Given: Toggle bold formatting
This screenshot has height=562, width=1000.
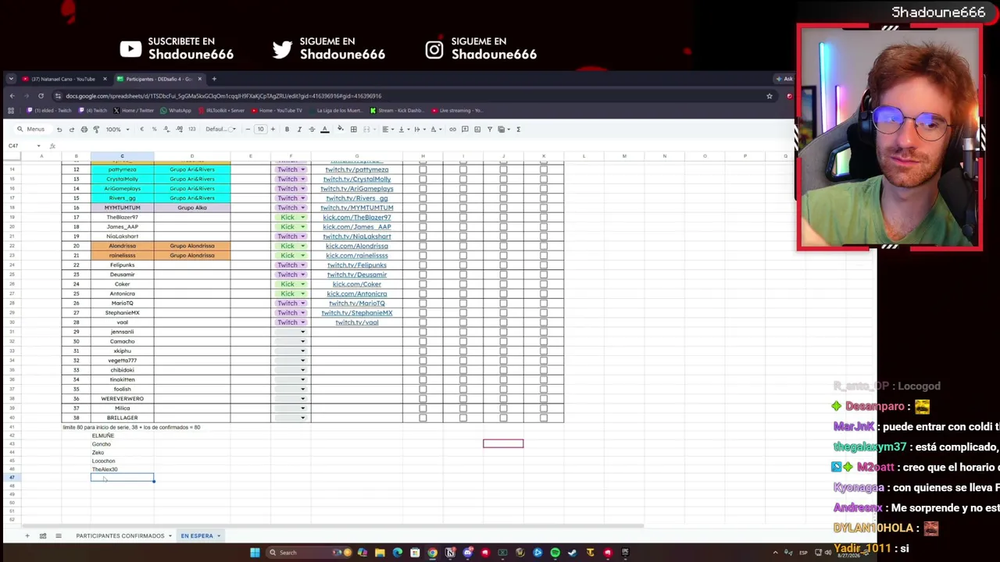Looking at the screenshot, I should [x=287, y=130].
